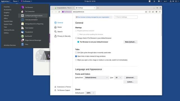Open the Tails Installer icon
The width and height of the screenshot is (180, 101).
pos(22,28)
